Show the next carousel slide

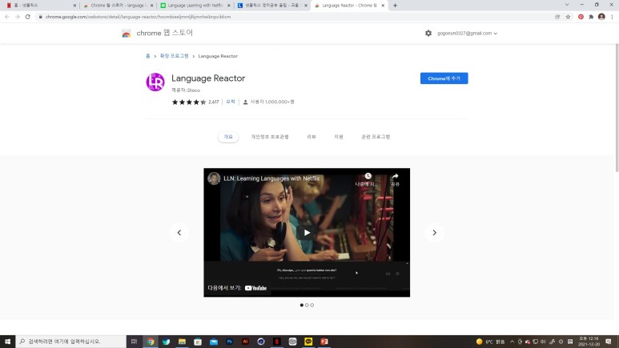[434, 232]
